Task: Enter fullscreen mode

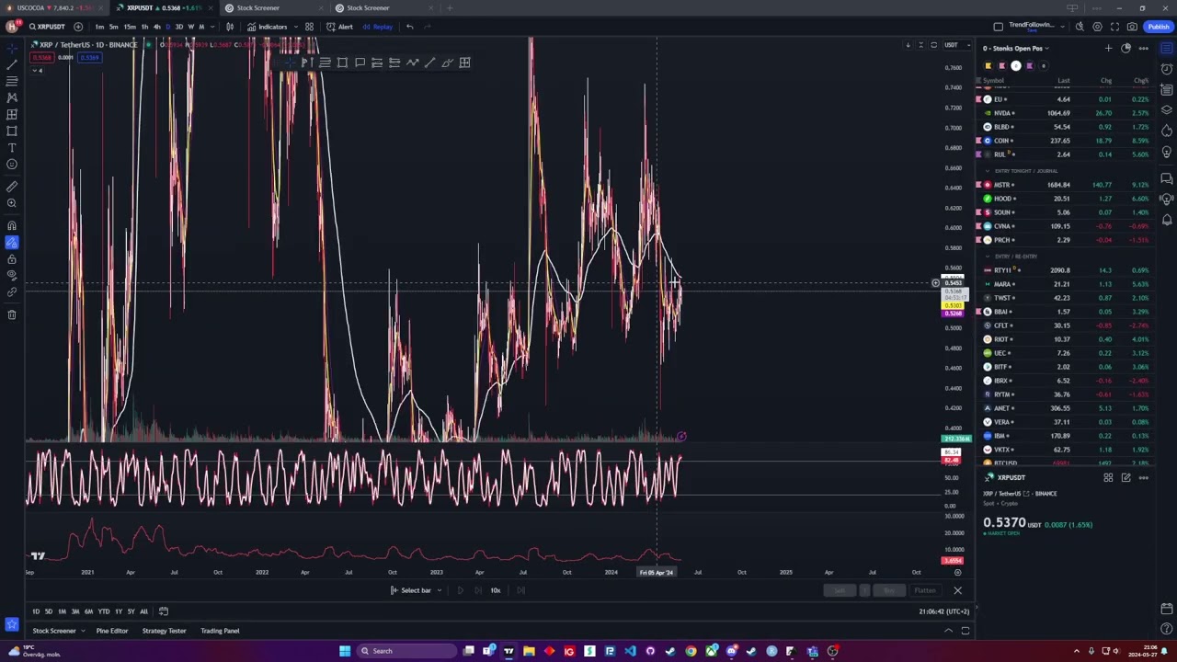Action: click(1114, 27)
